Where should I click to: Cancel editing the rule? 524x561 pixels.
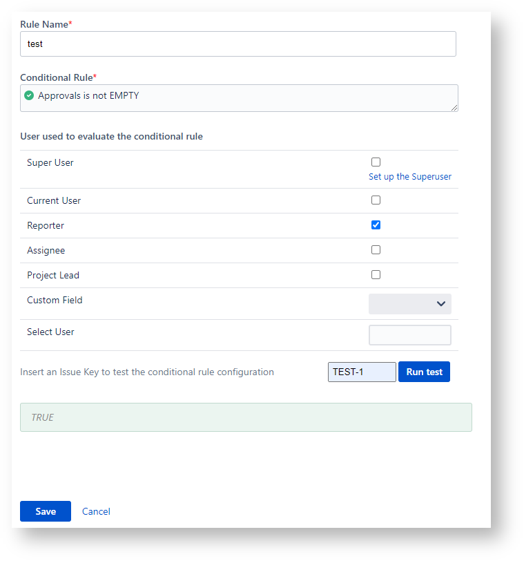96,512
